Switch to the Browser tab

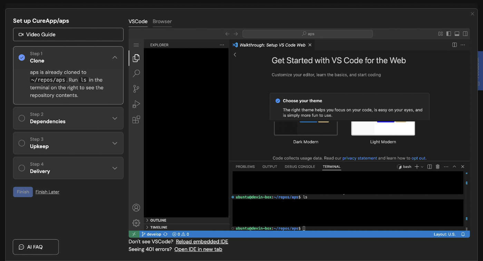162,21
